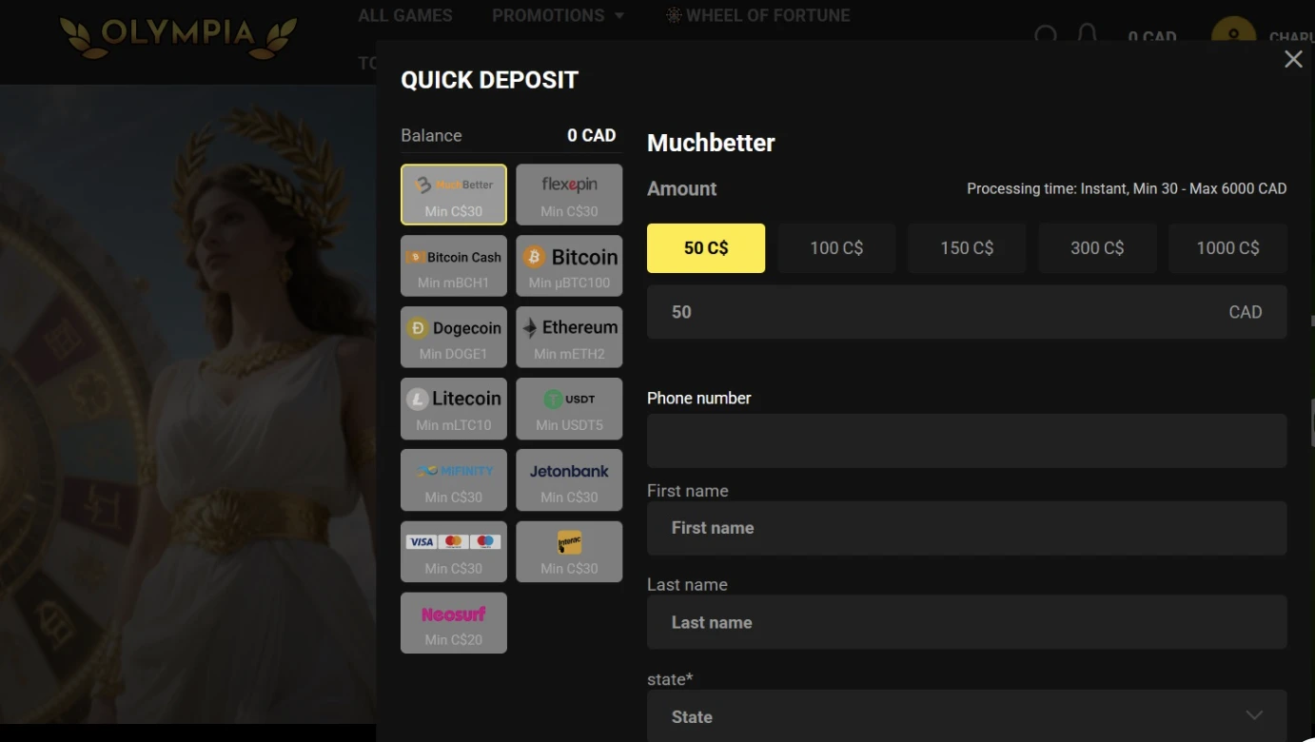Pick Bitcoin as deposit method

(x=569, y=266)
